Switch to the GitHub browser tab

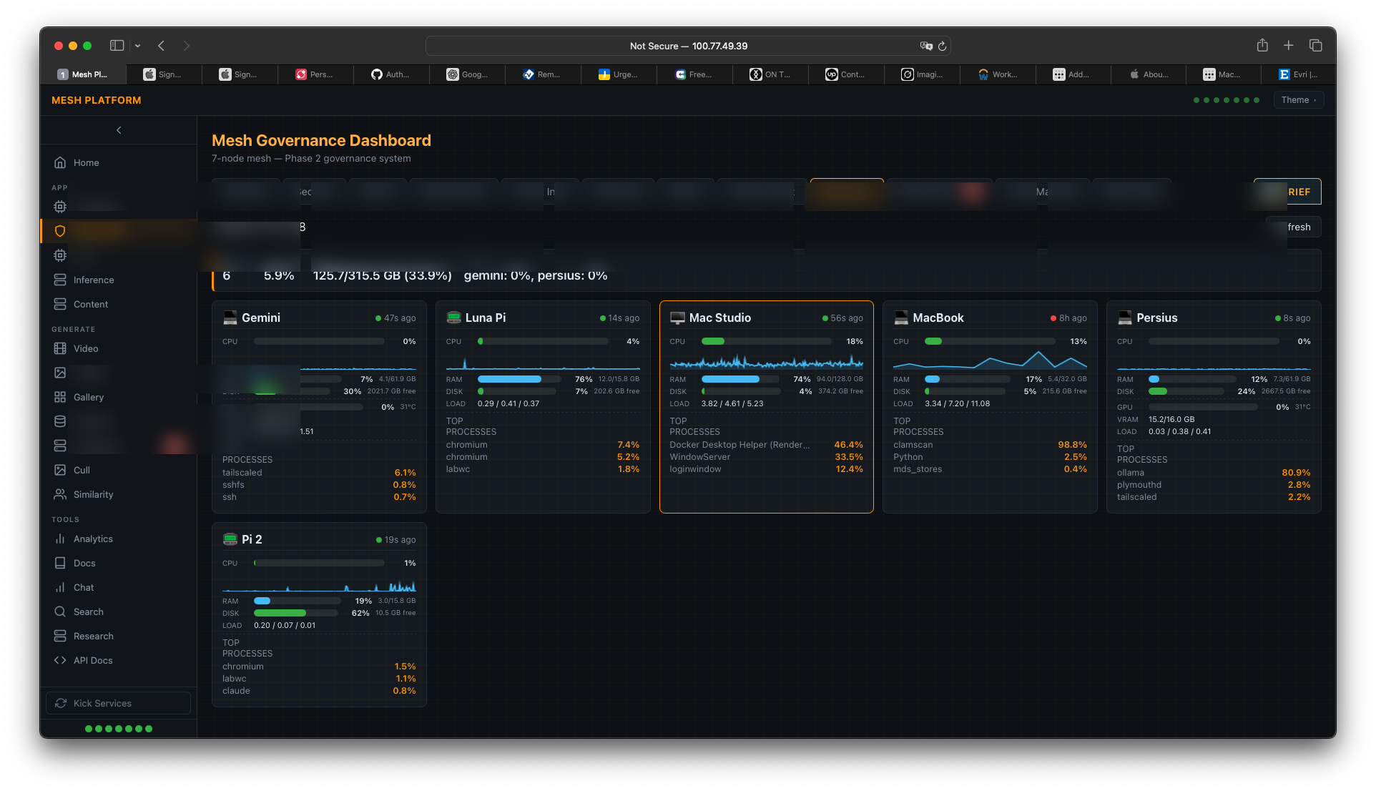390,74
